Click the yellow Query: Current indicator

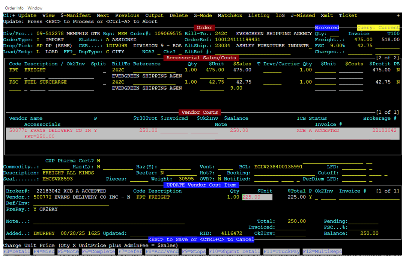[378, 27]
